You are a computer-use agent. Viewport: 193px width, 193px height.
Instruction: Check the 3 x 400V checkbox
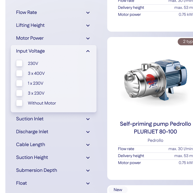point(19,73)
